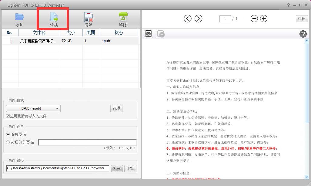Sort list by 文件名 column header
The height and width of the screenshot is (186, 311).
[39, 32]
